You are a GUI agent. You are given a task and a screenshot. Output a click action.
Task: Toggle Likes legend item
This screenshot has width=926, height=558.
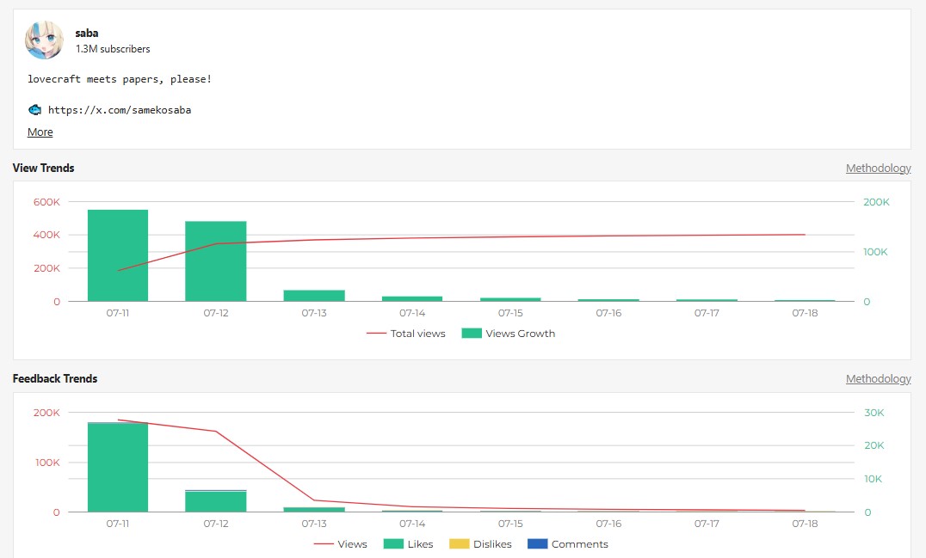(408, 544)
